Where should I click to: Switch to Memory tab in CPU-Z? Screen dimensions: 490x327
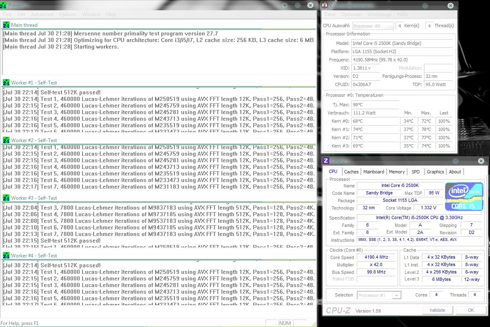click(397, 172)
